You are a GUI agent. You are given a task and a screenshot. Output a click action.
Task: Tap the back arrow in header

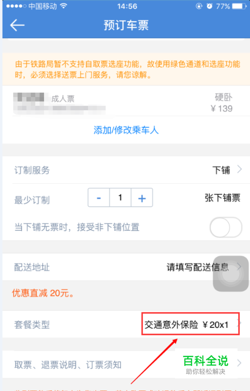tap(17, 25)
